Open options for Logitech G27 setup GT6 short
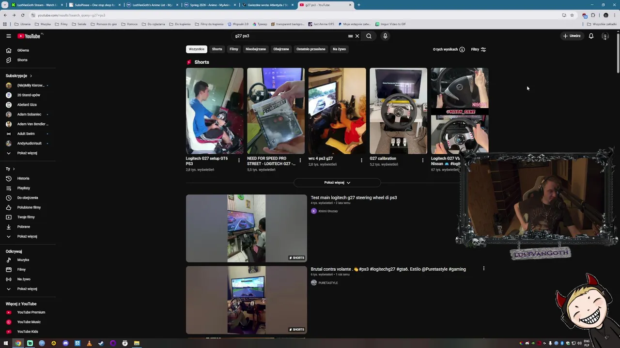Image resolution: width=620 pixels, height=348 pixels. 239,160
